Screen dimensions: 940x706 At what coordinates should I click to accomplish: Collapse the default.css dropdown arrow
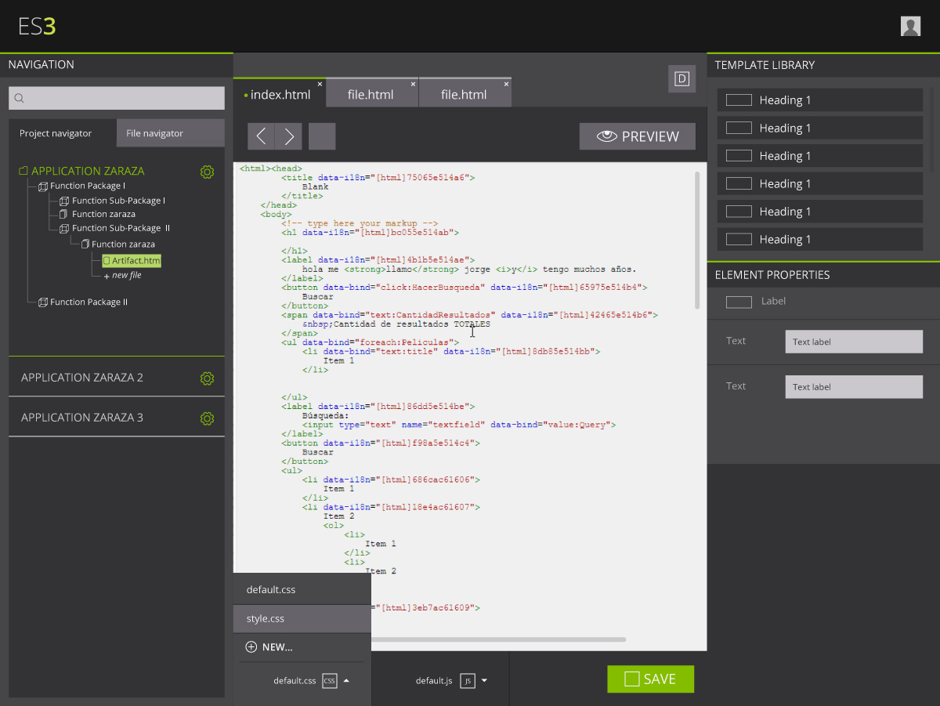(x=346, y=681)
